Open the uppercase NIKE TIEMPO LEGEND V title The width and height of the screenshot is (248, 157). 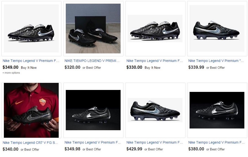tap(93, 61)
